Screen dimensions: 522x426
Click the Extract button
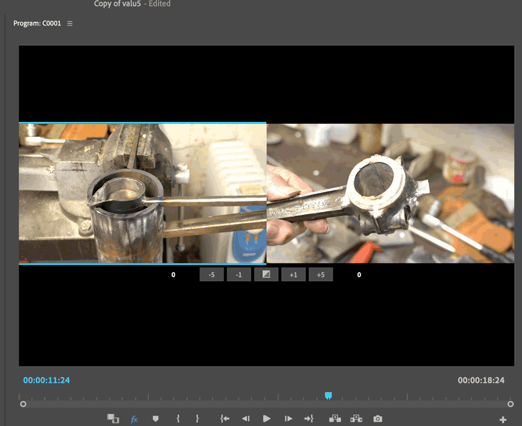[356, 419]
